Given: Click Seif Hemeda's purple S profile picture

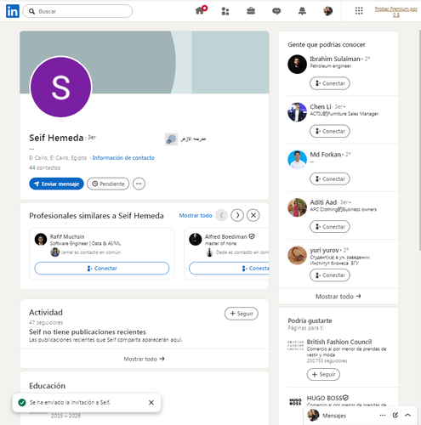Looking at the screenshot, I should pos(61,87).
